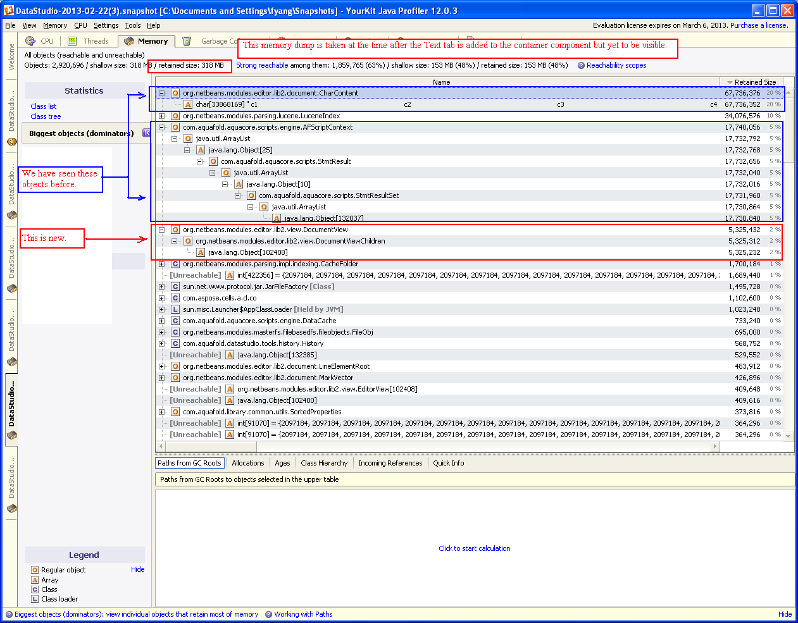798x623 pixels.
Task: Collapse the DocumentView tree node
Action: click(x=162, y=230)
